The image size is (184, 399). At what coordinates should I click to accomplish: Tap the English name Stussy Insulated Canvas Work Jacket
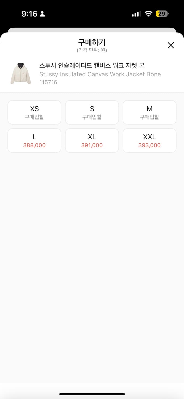click(x=100, y=74)
